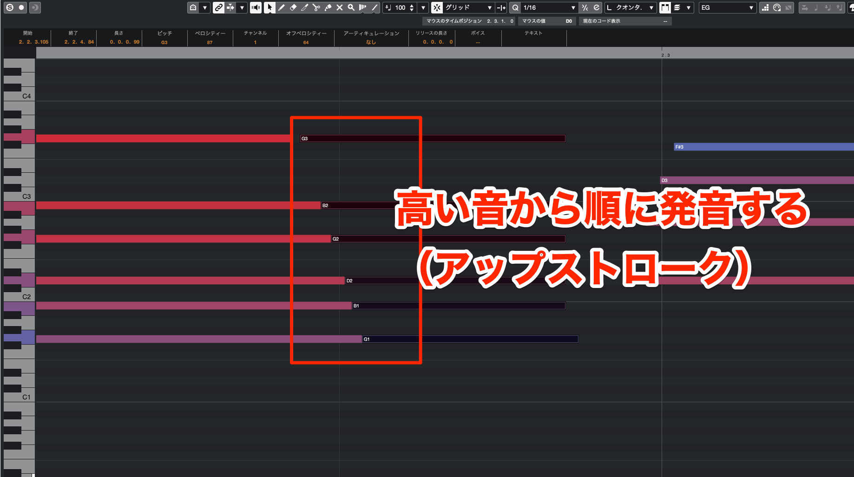Select the Trim tool

point(304,7)
